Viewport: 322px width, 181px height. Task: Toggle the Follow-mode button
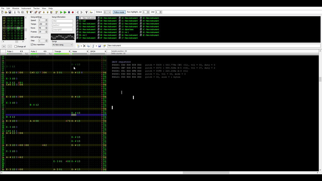(119, 12)
